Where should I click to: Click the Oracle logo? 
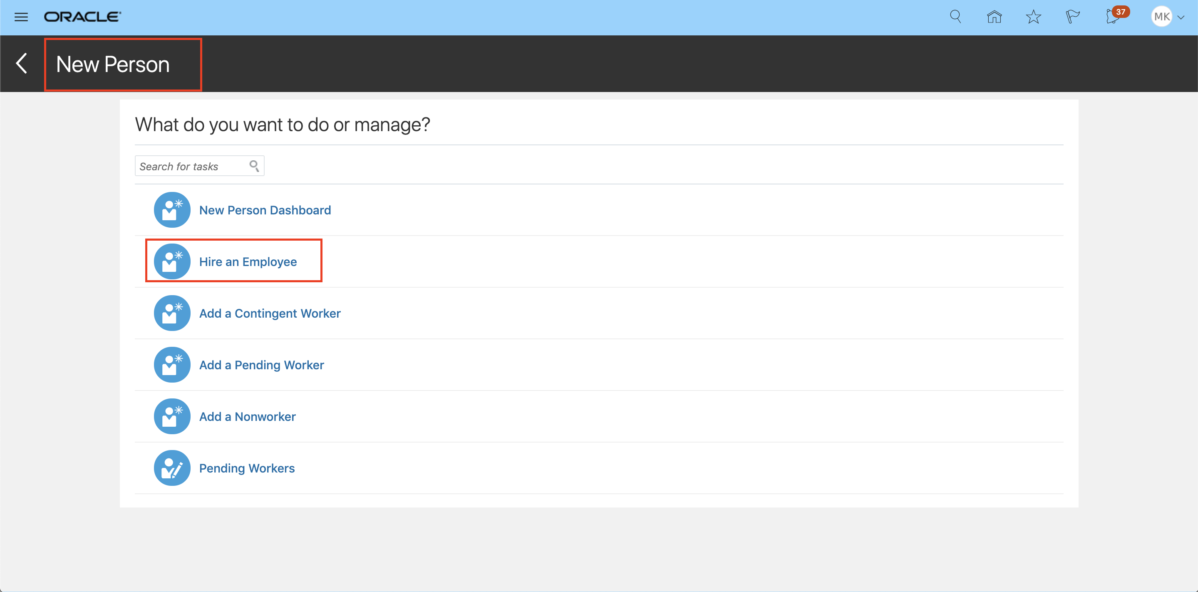tap(82, 17)
